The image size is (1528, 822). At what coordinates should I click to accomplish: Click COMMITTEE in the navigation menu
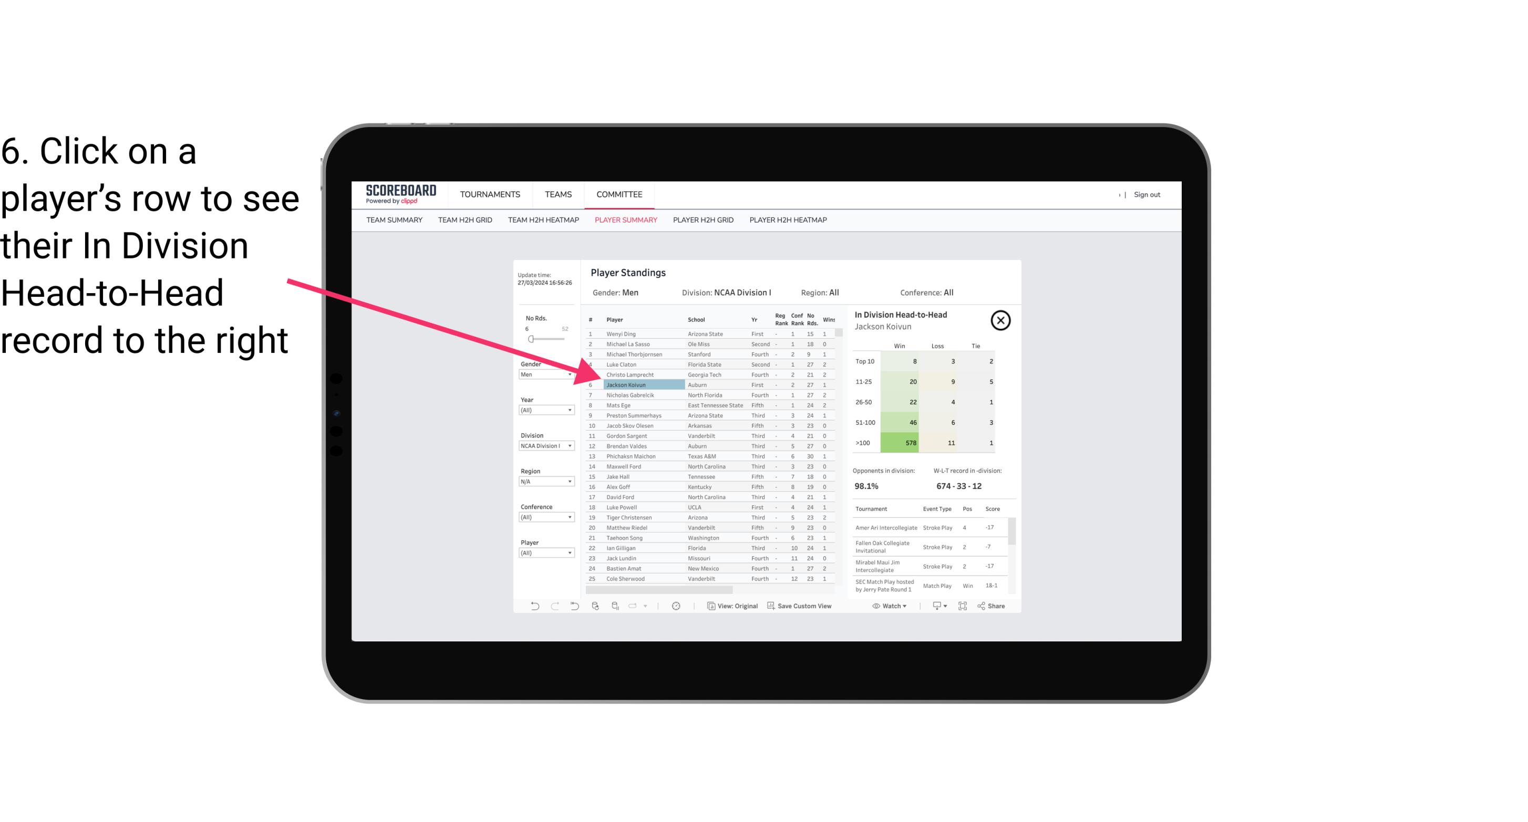coord(620,193)
